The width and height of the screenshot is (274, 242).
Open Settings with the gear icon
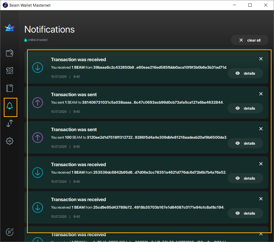coord(10,141)
